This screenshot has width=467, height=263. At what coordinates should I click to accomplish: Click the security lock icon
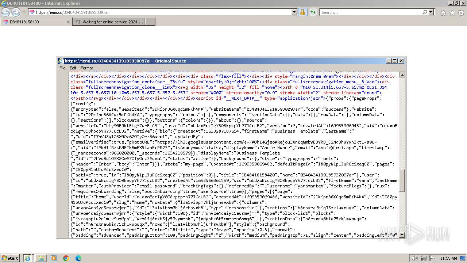tap(302, 12)
